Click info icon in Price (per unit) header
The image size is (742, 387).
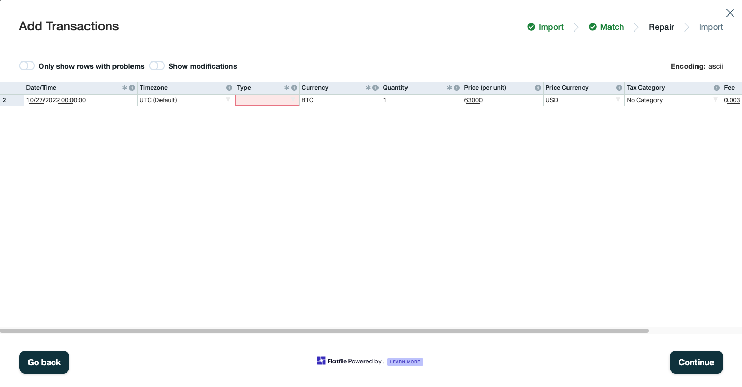click(x=538, y=88)
